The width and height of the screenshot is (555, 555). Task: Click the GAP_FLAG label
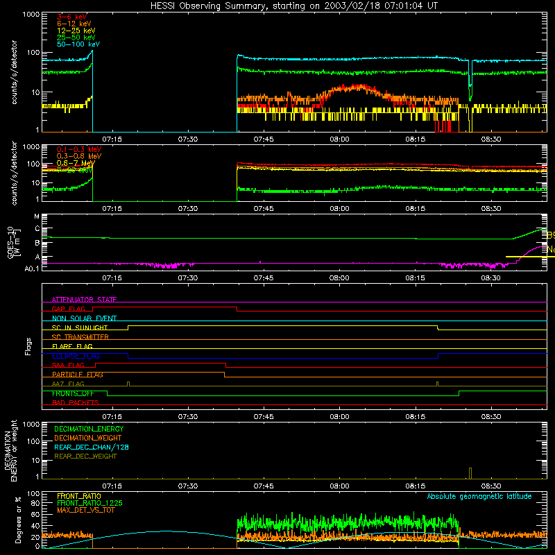click(x=68, y=309)
